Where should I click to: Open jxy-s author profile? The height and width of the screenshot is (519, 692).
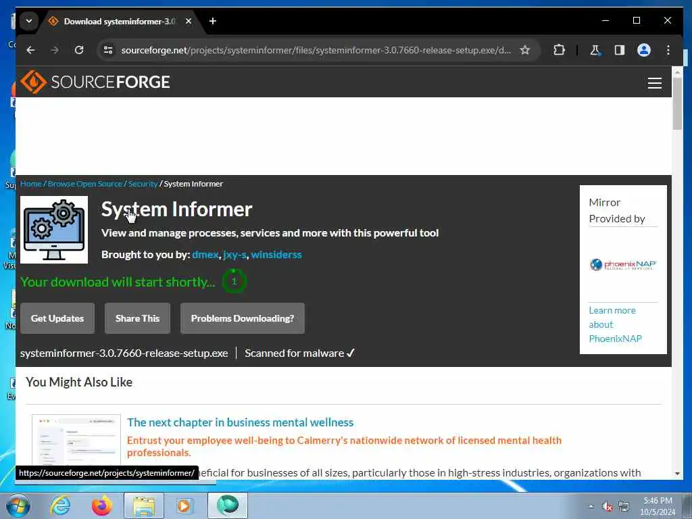pyautogui.click(x=234, y=255)
